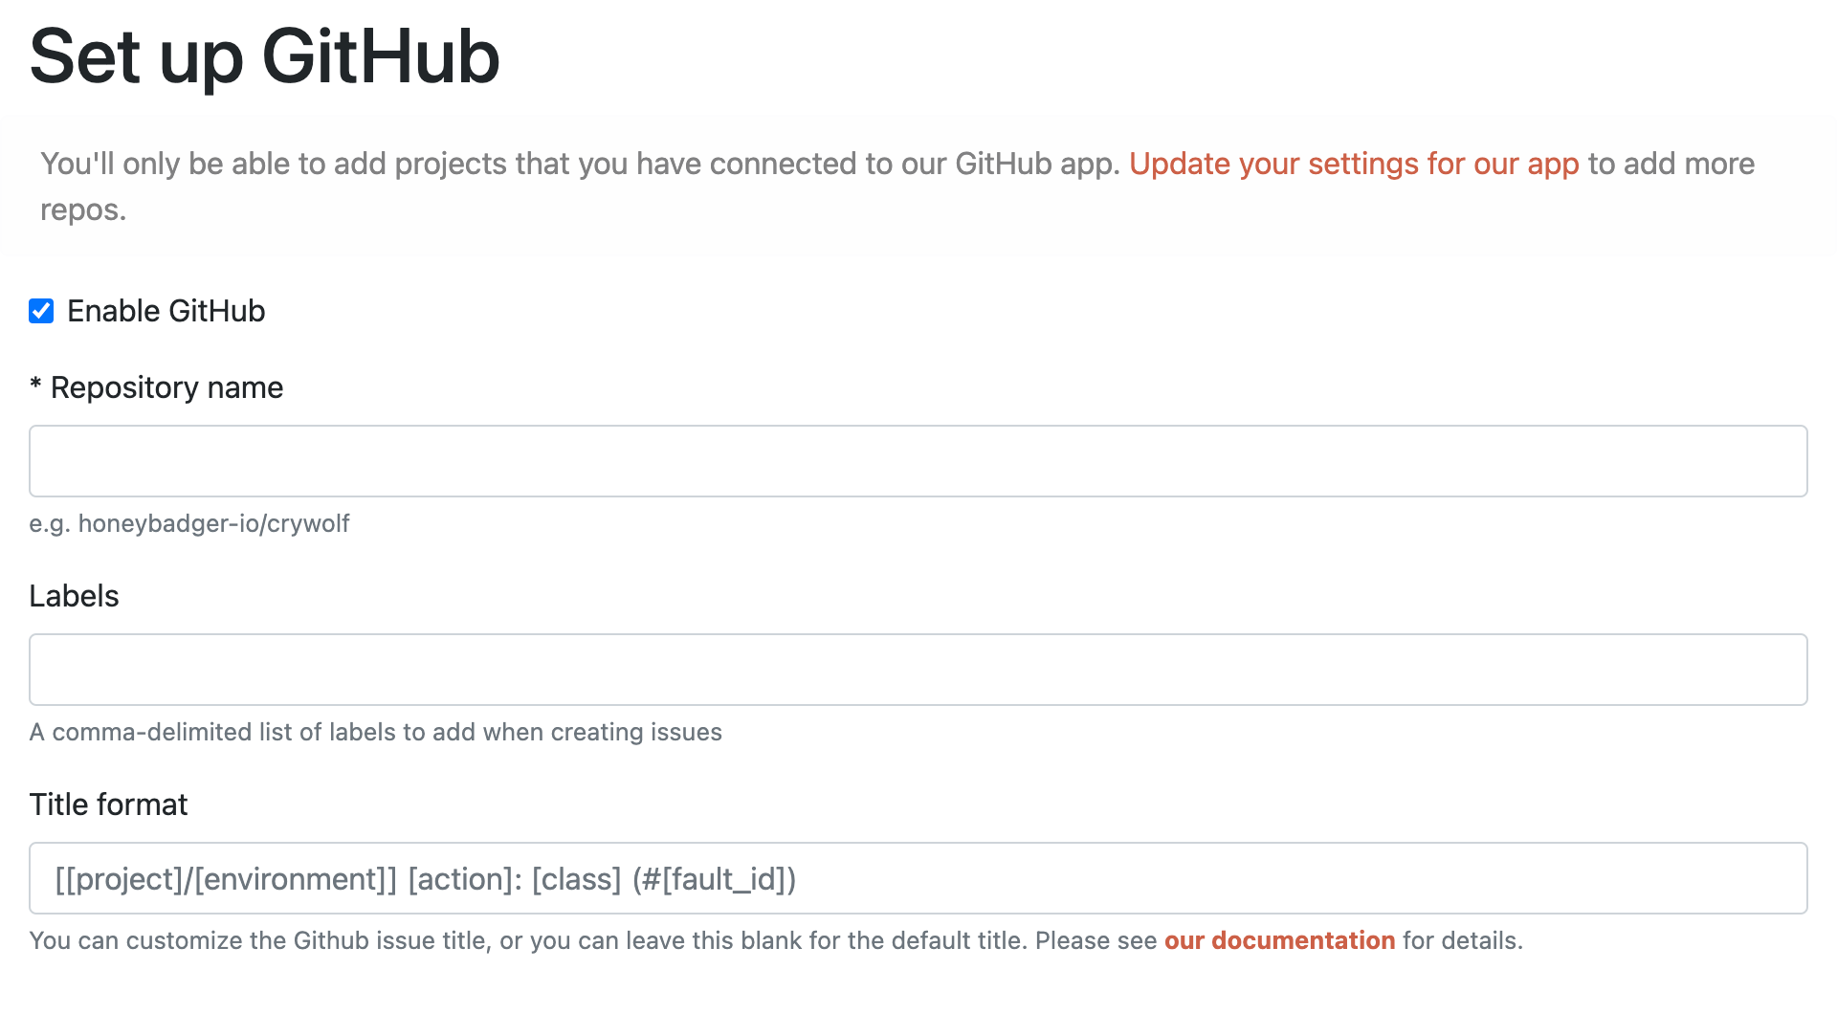Click the placeholder text in Title format
This screenshot has height=1014, width=1837.
pyautogui.click(x=427, y=877)
